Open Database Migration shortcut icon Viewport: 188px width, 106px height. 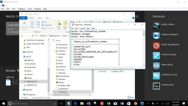[156, 36]
